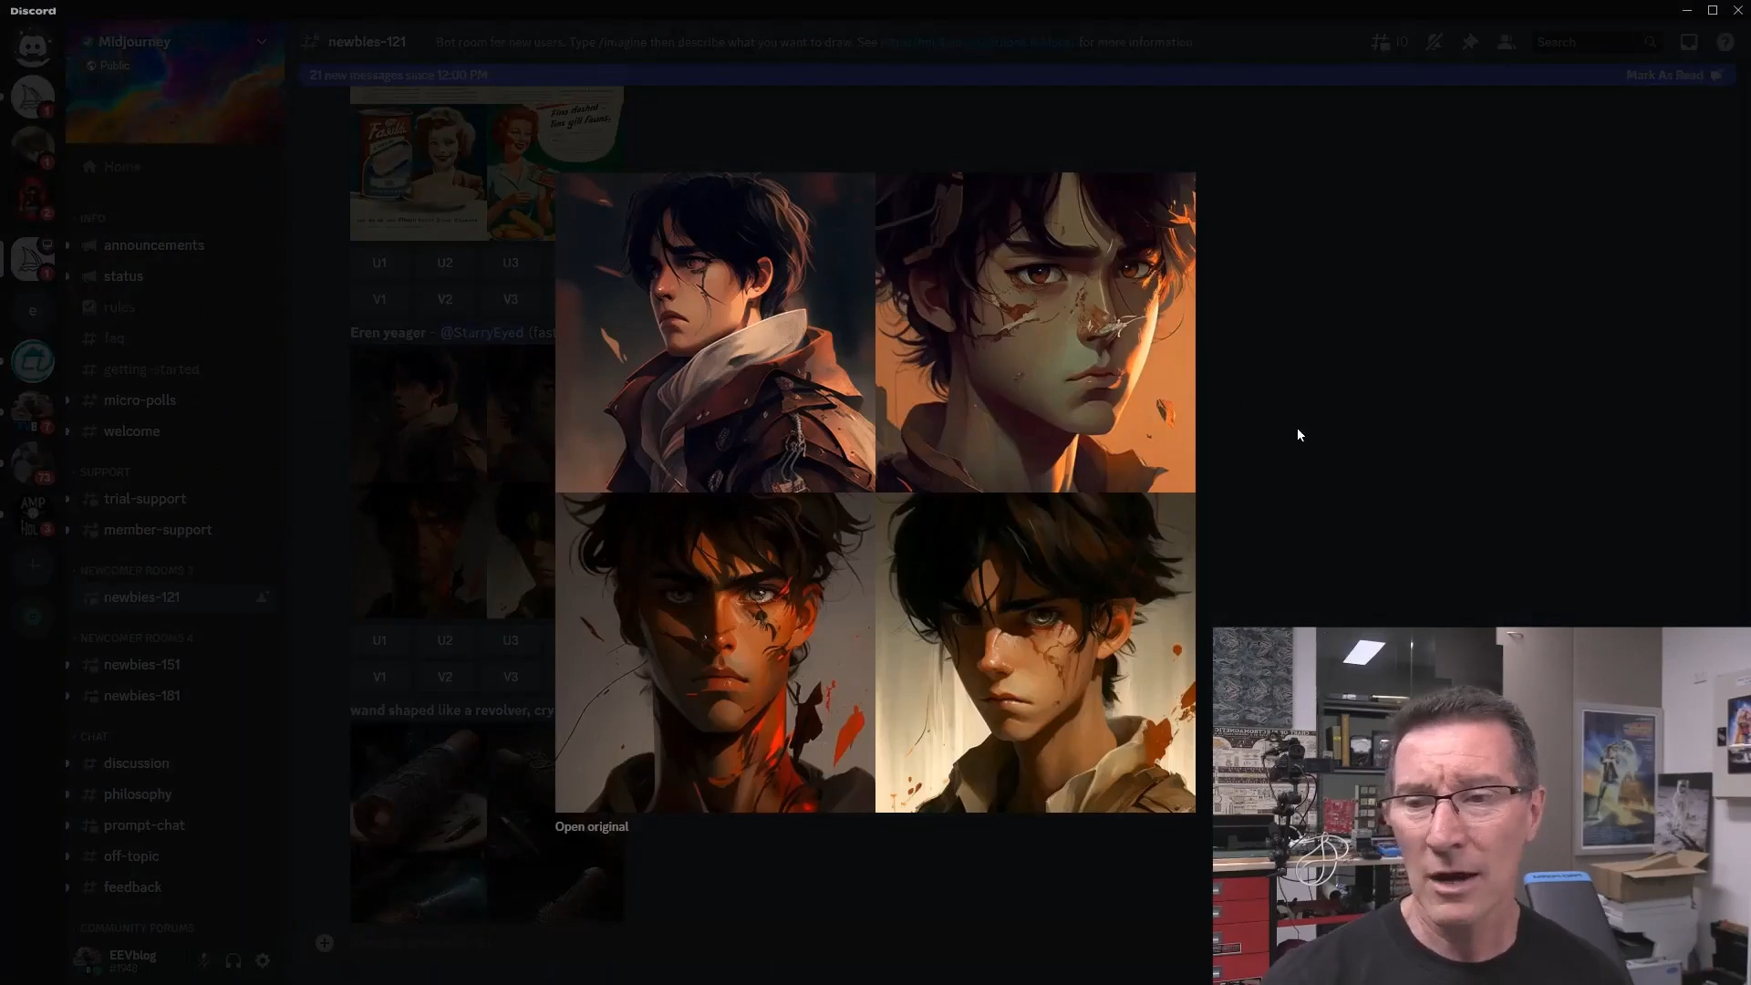Click the search input field
The width and height of the screenshot is (1751, 985).
[x=1597, y=42]
